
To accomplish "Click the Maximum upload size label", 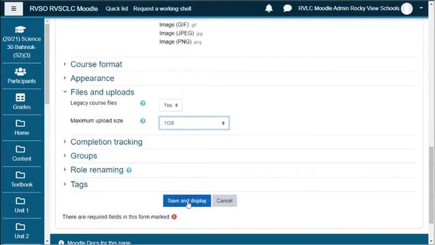I will pos(97,120).
